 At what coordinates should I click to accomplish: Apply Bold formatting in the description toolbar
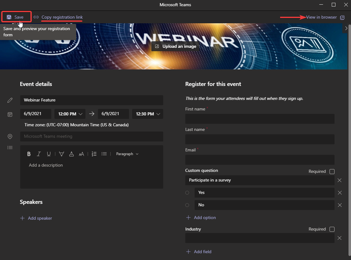29,154
